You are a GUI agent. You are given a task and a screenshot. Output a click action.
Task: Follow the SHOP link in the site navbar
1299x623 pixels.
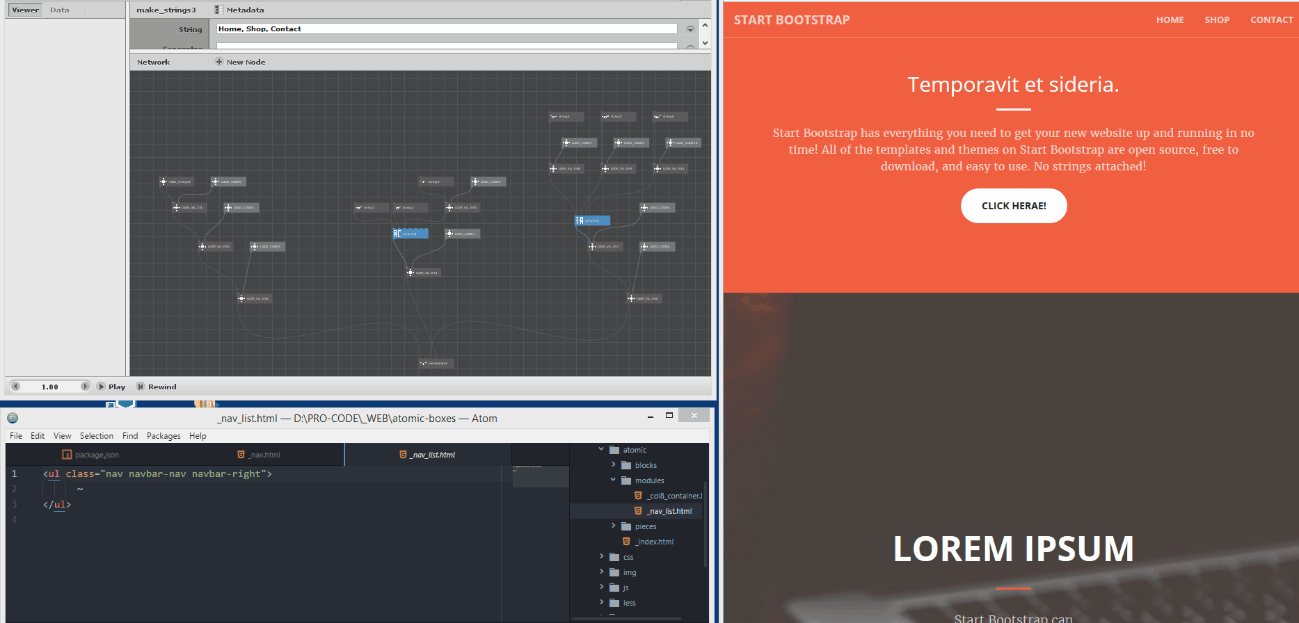pos(1217,19)
